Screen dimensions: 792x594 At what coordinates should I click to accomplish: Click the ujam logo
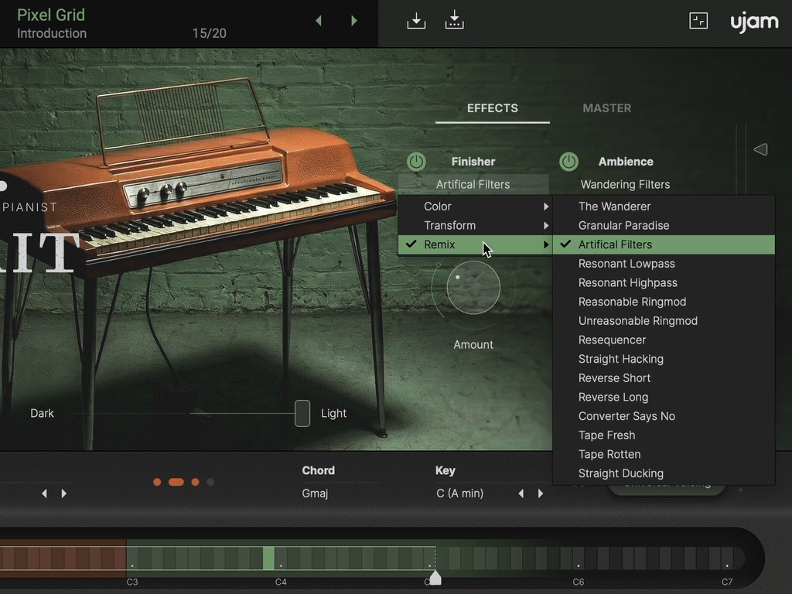(x=755, y=22)
